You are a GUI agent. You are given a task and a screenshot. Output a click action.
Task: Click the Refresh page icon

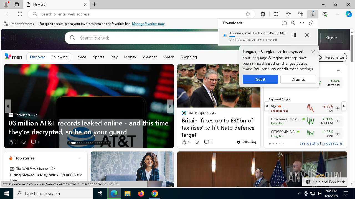coord(20,14)
